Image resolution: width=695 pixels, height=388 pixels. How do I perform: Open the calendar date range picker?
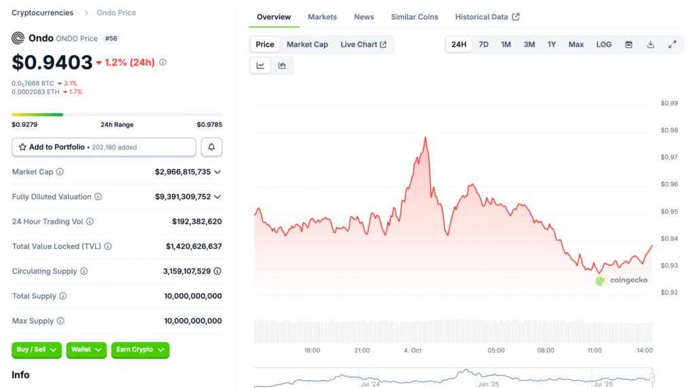pyautogui.click(x=628, y=45)
